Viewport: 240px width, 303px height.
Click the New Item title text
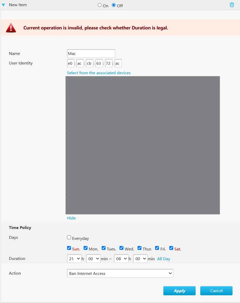(x=18, y=5)
